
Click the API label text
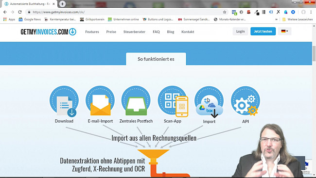click(x=245, y=121)
